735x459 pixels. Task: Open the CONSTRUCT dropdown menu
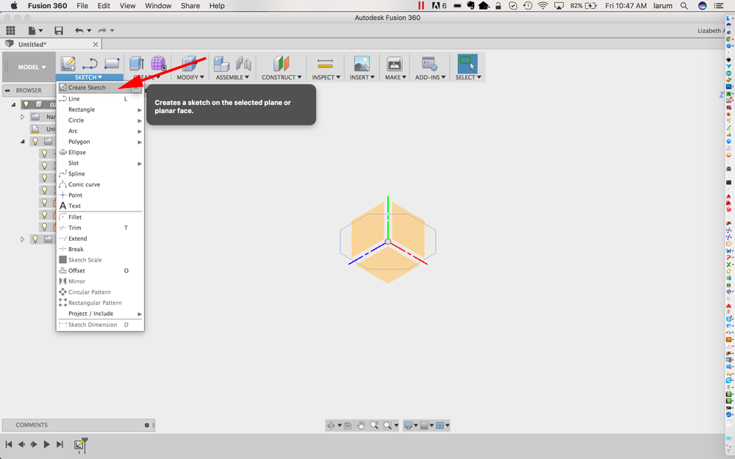tap(282, 77)
